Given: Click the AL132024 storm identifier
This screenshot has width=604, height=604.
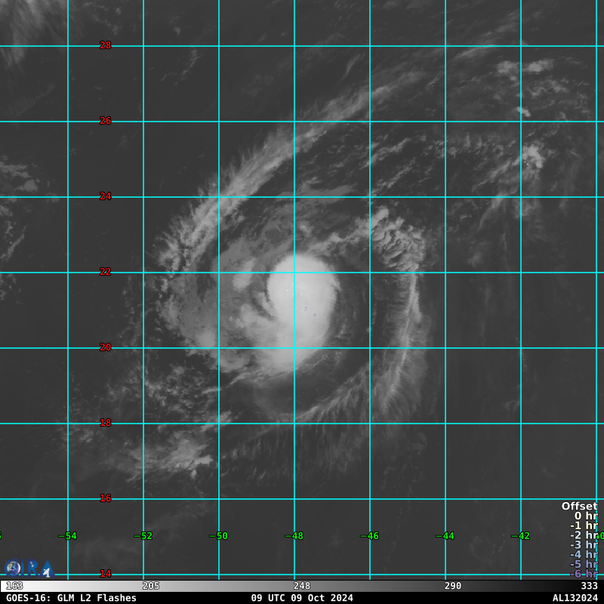Looking at the screenshot, I should tap(575, 598).
